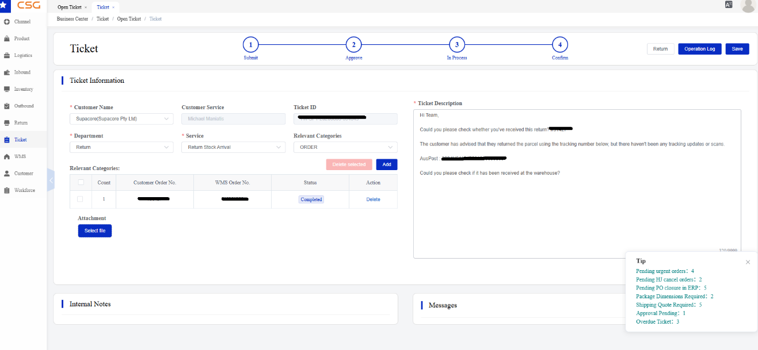Open Channel sidebar icon
The height and width of the screenshot is (350, 758).
point(7,22)
